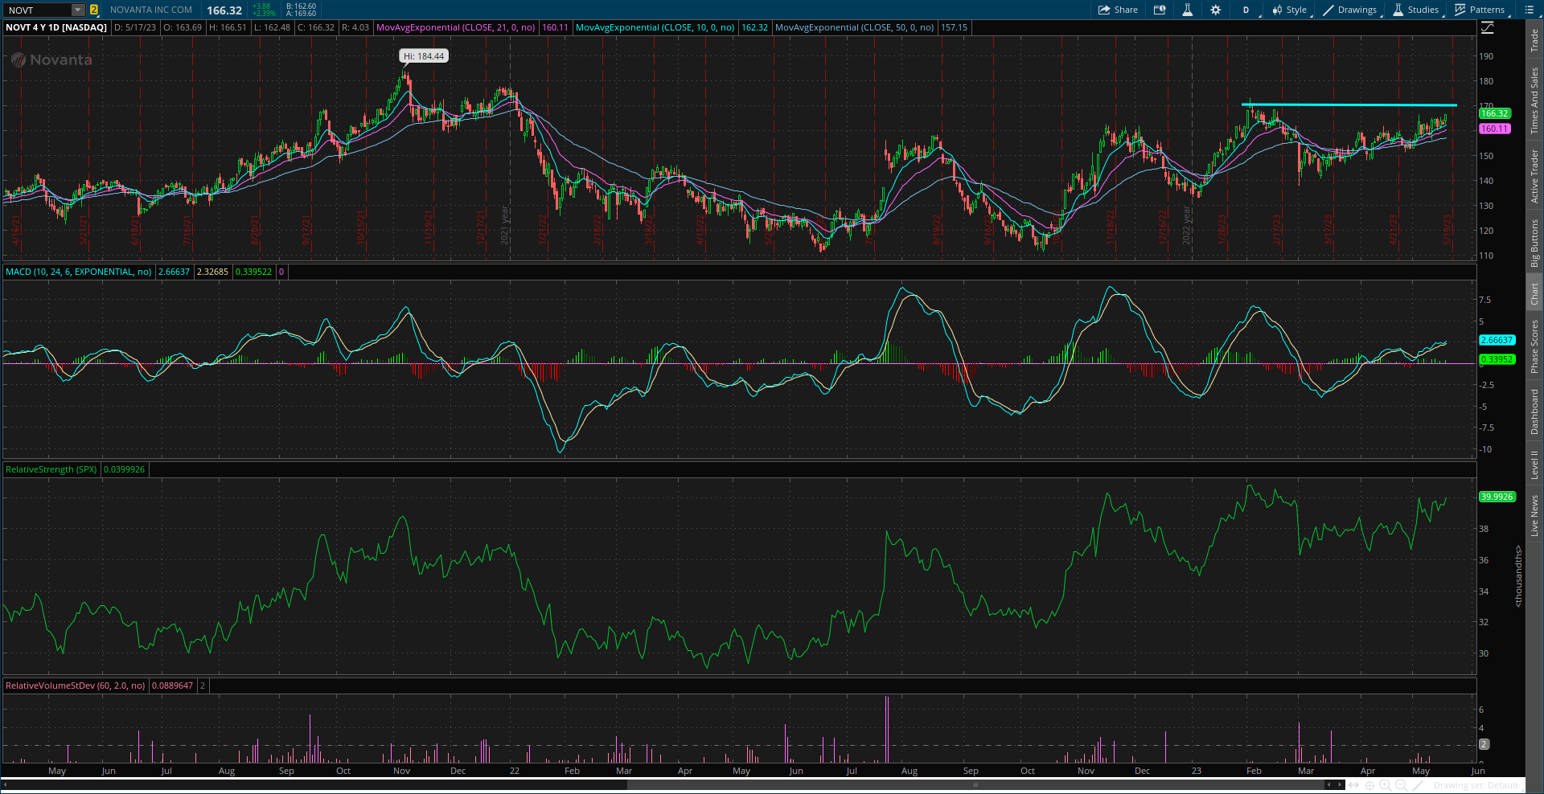Click the zoom out magnifier icon
The height and width of the screenshot is (794, 1544).
click(x=1401, y=785)
